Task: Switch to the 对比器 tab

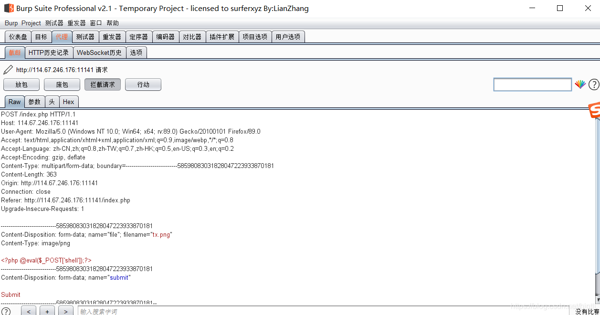Action: click(192, 37)
